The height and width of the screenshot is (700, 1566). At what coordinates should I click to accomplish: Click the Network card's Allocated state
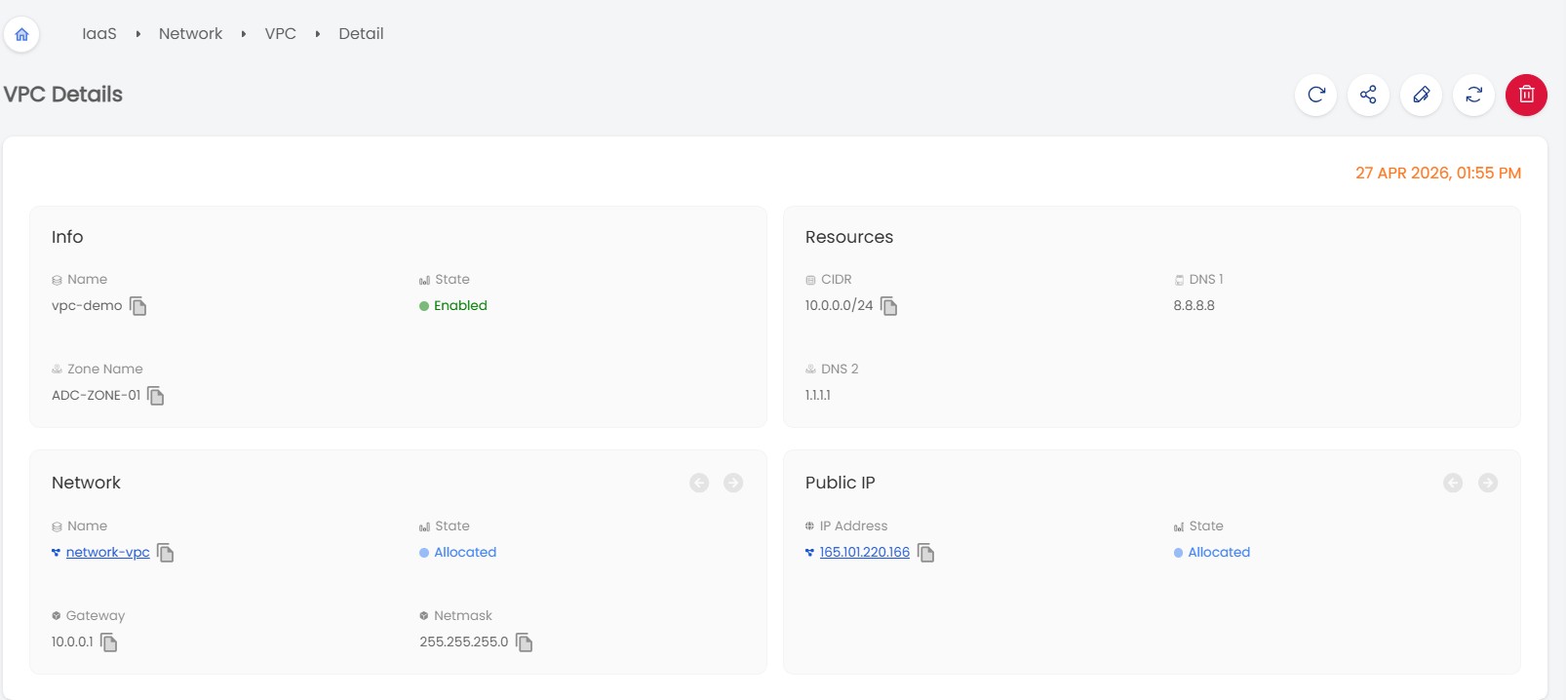[x=465, y=552]
